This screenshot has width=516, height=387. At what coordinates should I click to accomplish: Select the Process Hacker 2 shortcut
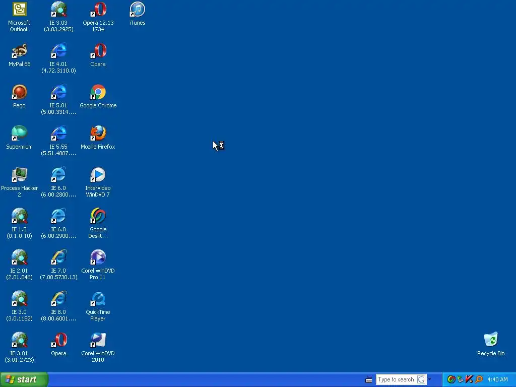19,175
